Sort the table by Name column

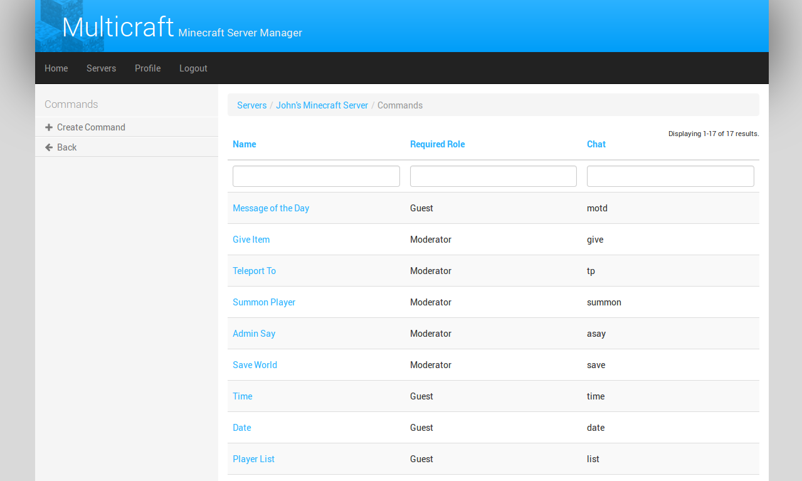click(245, 144)
